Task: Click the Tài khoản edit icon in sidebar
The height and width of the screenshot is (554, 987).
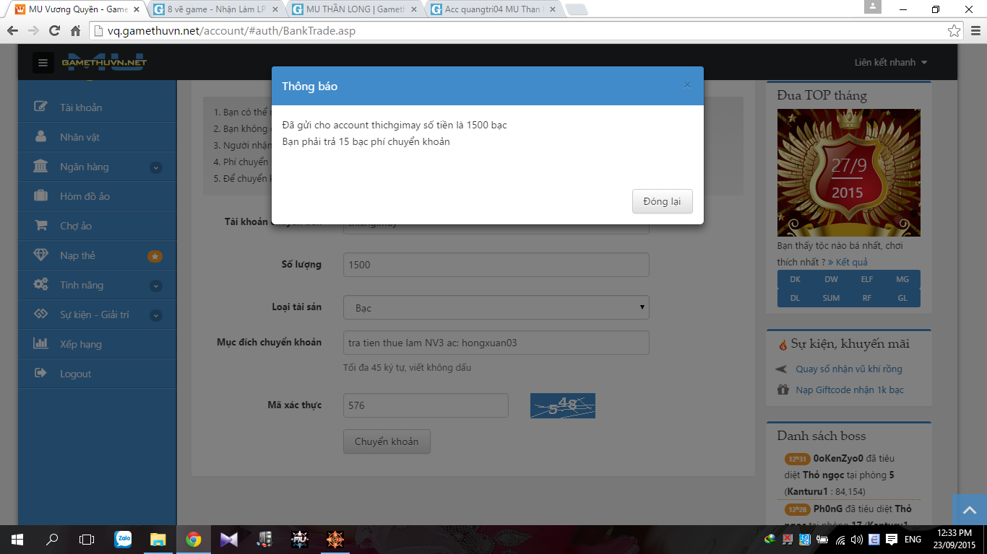Action: [41, 107]
